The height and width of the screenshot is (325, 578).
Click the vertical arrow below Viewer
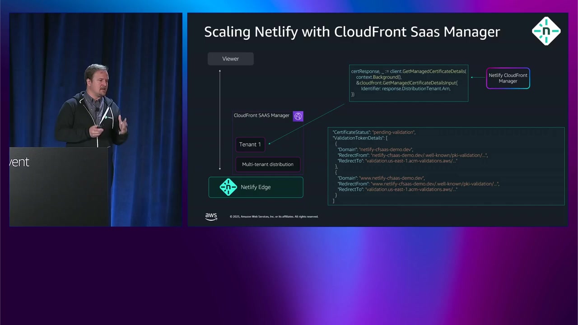220,120
